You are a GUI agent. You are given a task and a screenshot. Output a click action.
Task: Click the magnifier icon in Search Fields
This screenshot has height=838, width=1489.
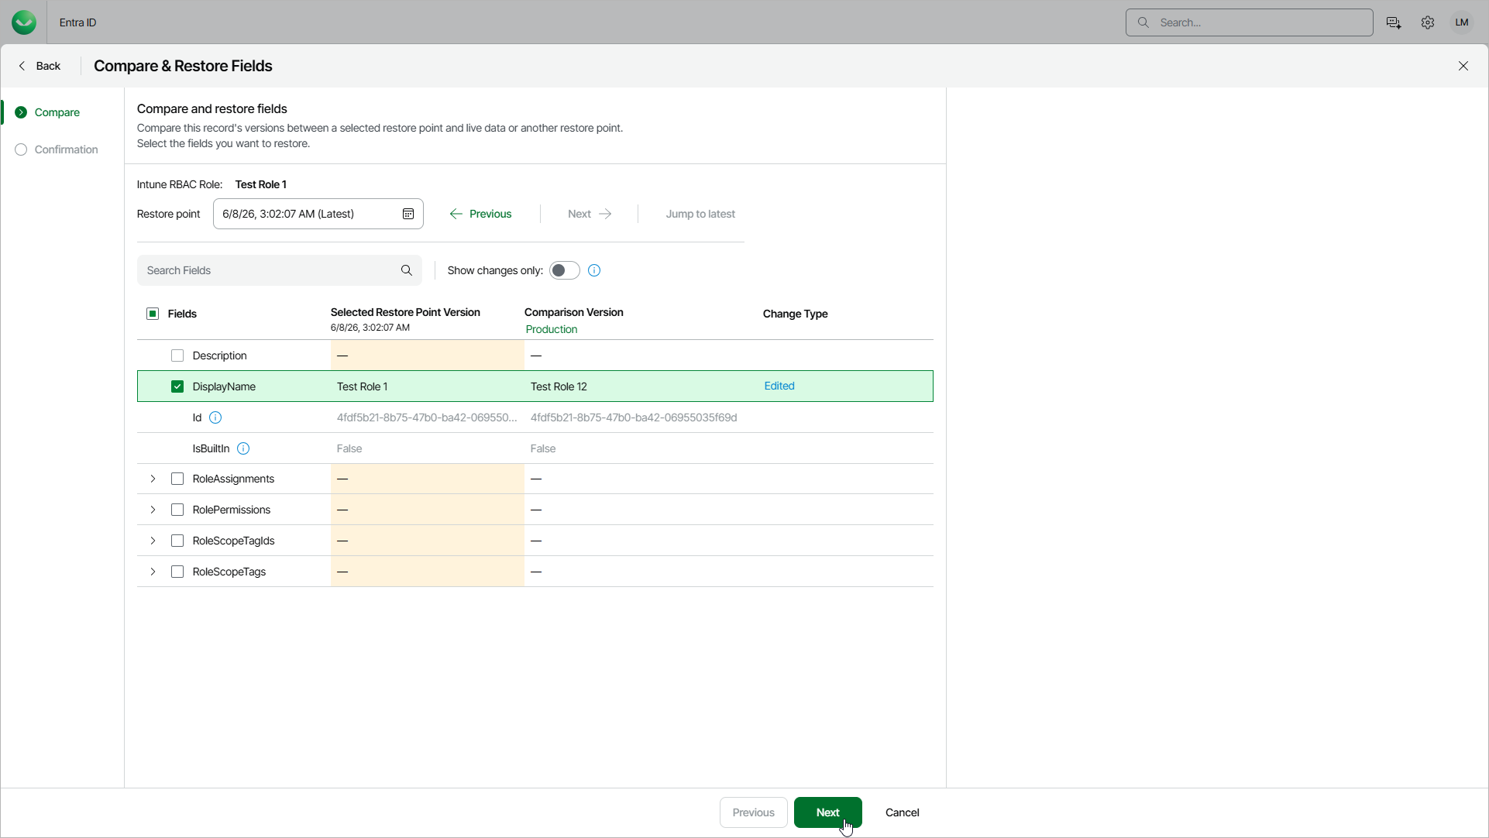(x=407, y=270)
